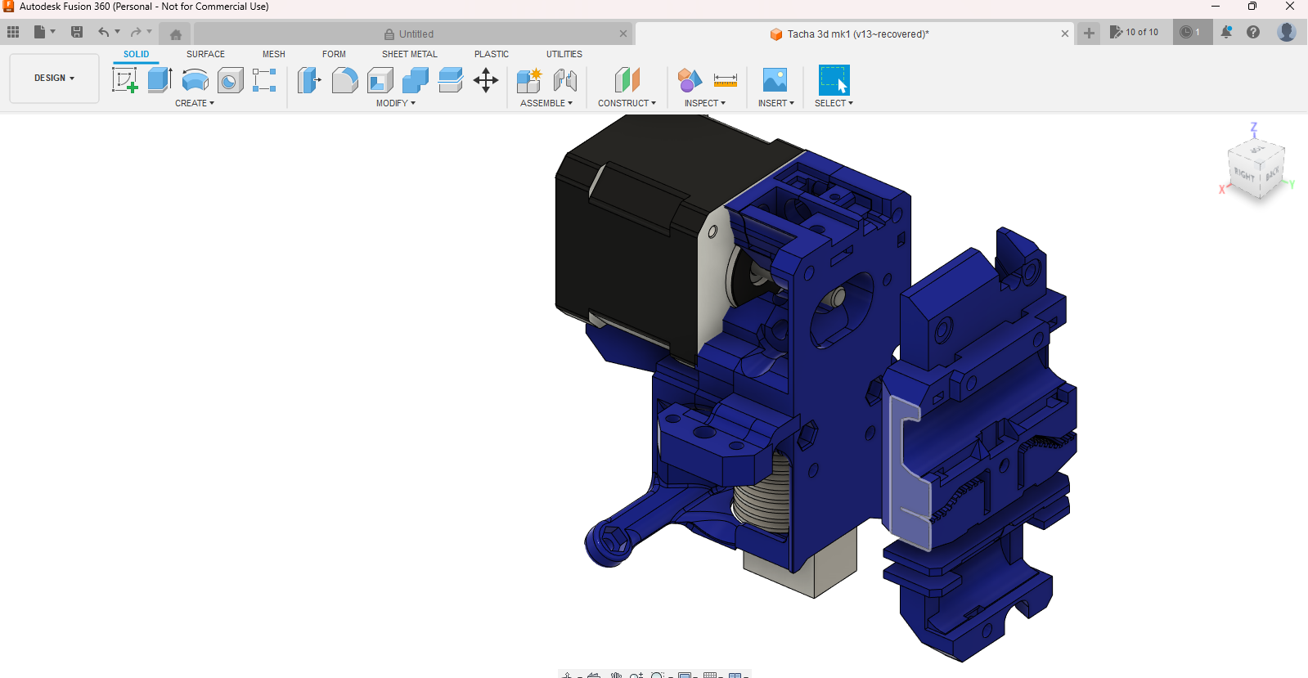
Task: Open the Job Status clock indicator
Action: (1191, 32)
